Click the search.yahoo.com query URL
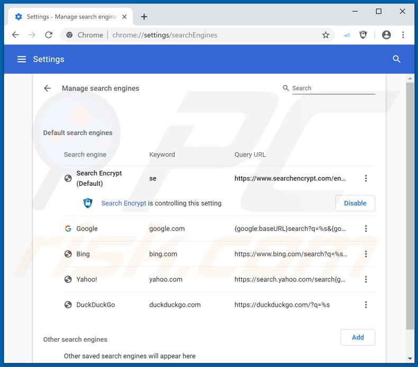 [x=290, y=279]
